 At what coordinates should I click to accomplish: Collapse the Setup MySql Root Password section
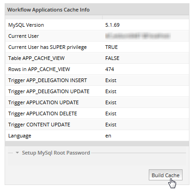point(17,153)
